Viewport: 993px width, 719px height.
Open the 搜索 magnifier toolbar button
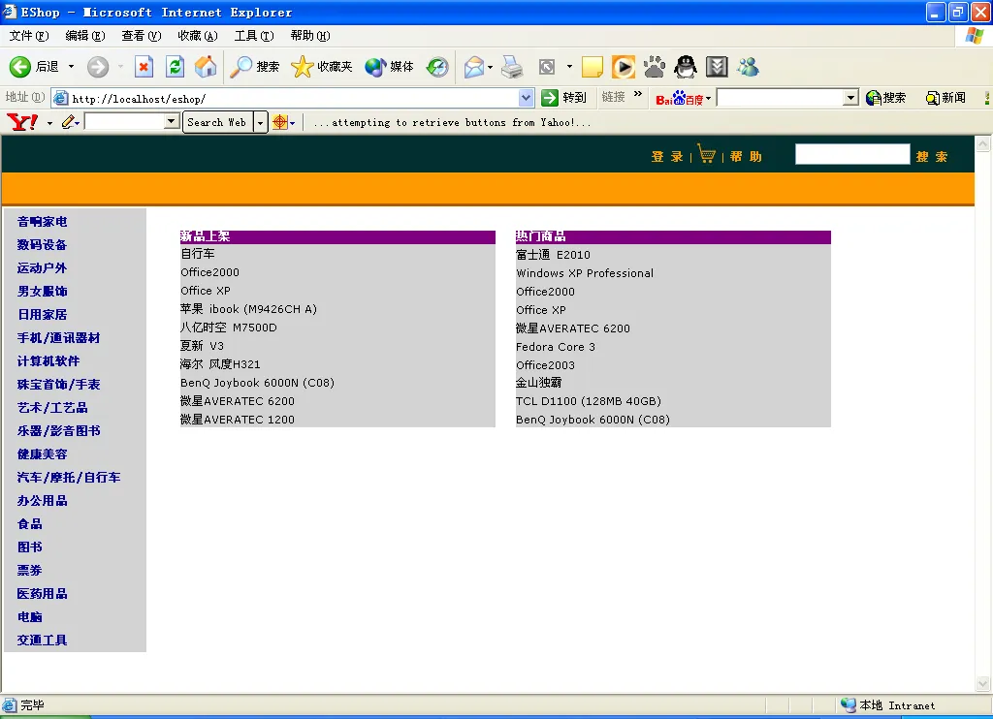click(255, 67)
